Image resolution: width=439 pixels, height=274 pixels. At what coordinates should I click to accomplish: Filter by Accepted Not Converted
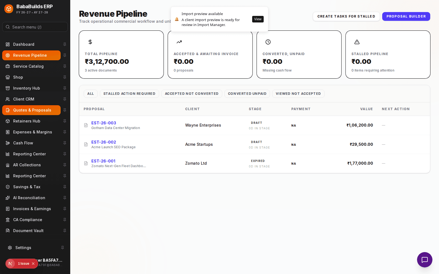192,94
